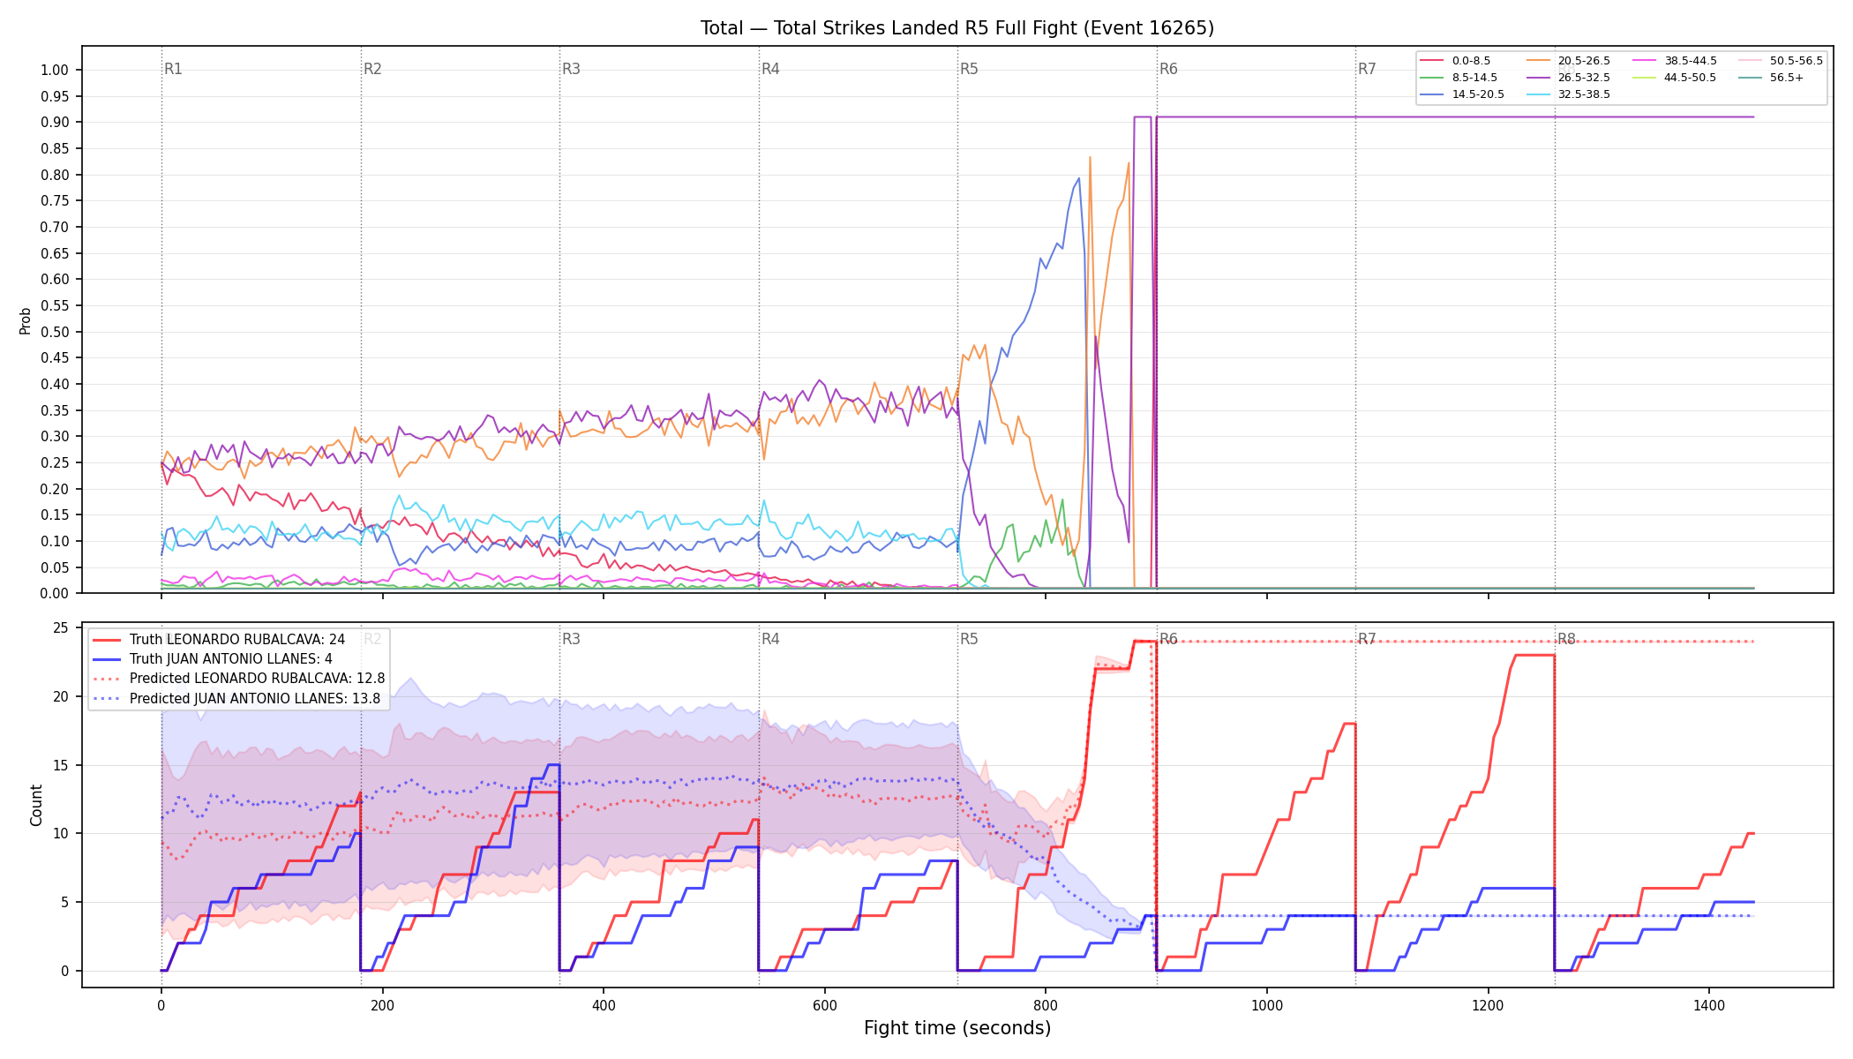The image size is (1853, 1059).
Task: Click the R2 round label in the Prob chart
Action: [372, 69]
